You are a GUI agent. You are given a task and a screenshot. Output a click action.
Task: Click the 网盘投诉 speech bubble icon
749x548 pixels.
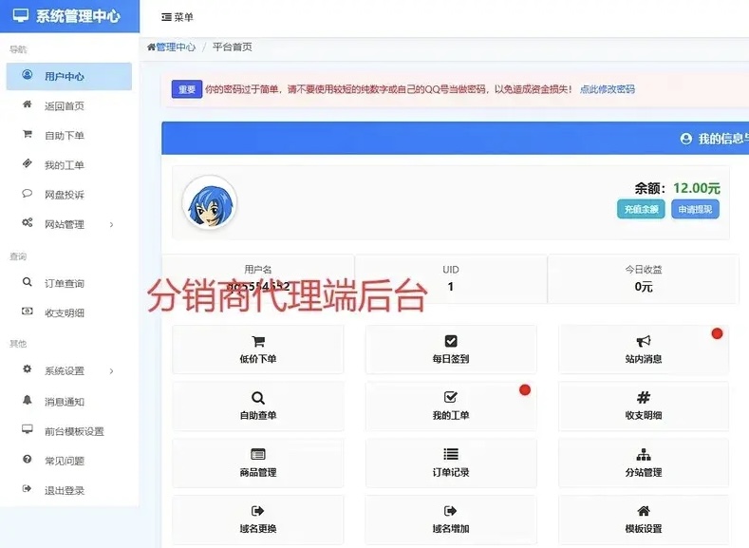pos(28,194)
